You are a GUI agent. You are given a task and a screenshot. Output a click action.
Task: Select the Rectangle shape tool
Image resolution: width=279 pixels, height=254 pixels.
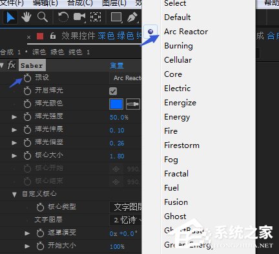pyautogui.click(x=116, y=17)
